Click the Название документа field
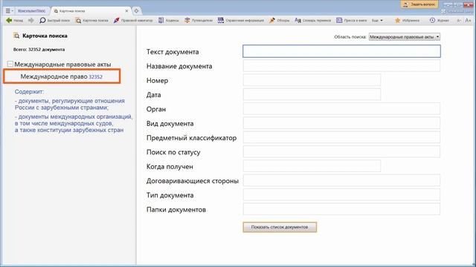 [341, 66]
